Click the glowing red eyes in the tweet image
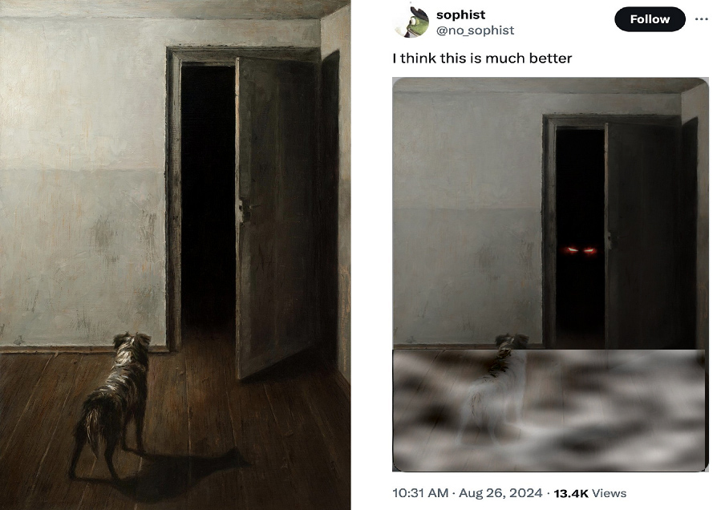Image resolution: width=725 pixels, height=510 pixels. click(579, 251)
